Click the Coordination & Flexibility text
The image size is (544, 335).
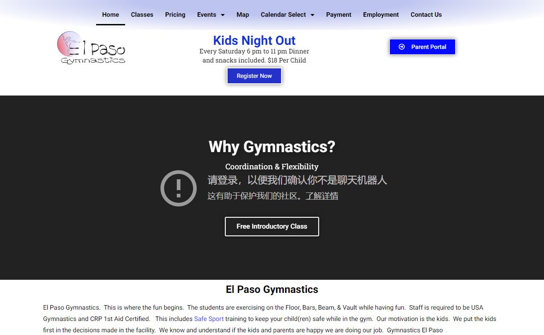pyautogui.click(x=272, y=167)
